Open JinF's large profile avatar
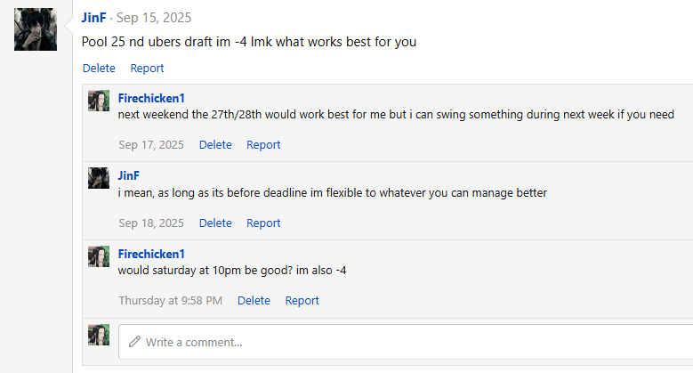 [x=36, y=29]
